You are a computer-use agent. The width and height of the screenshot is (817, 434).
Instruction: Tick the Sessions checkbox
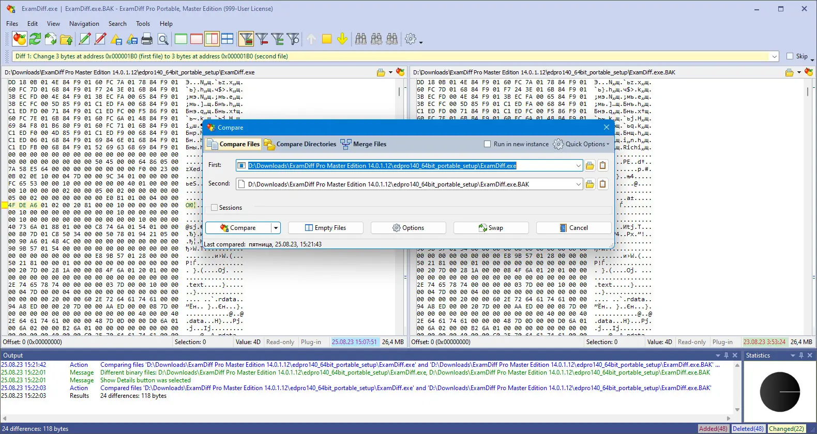(214, 208)
